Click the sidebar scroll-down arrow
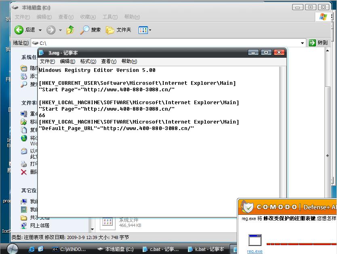The image size is (337, 254). (x=93, y=229)
